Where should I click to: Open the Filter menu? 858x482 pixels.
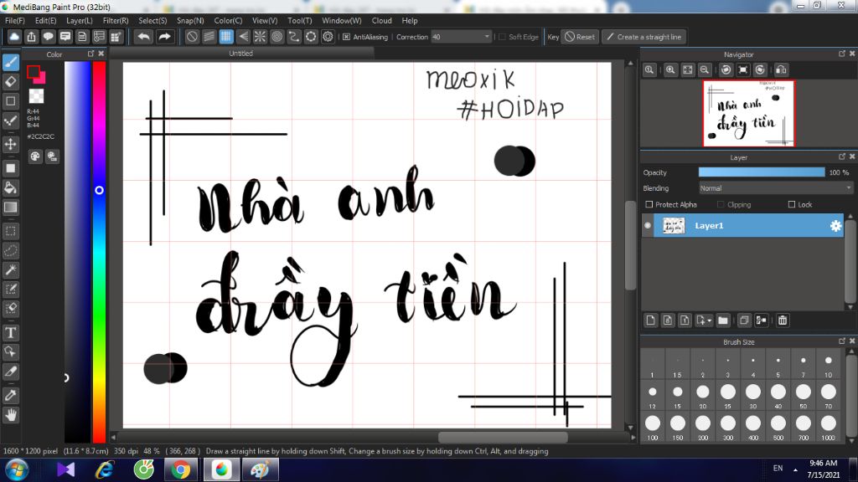click(x=116, y=20)
